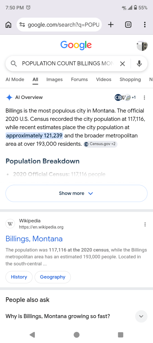
Task: Open Chrome's three-dot overflow menu
Action: coord(145,25)
